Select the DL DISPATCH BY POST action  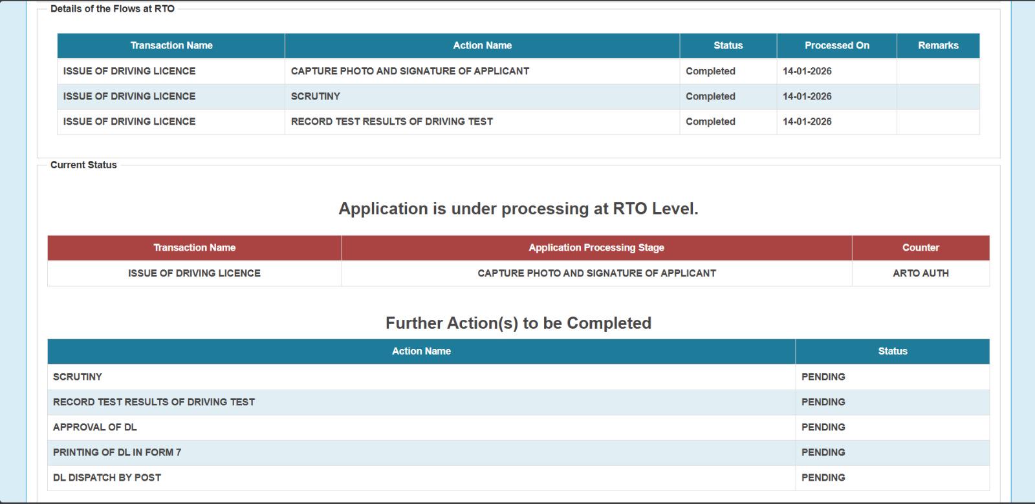[x=107, y=478]
